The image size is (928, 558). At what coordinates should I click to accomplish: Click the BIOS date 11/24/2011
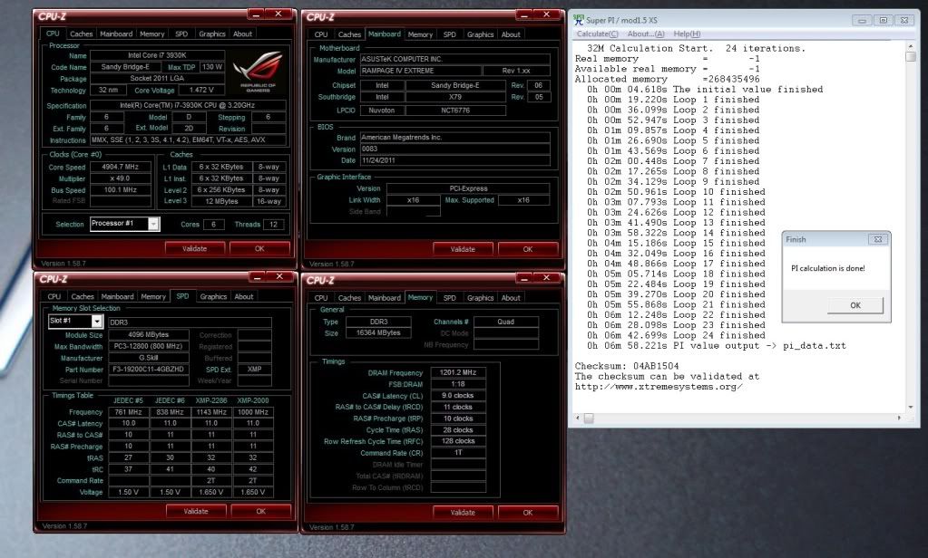point(454,160)
